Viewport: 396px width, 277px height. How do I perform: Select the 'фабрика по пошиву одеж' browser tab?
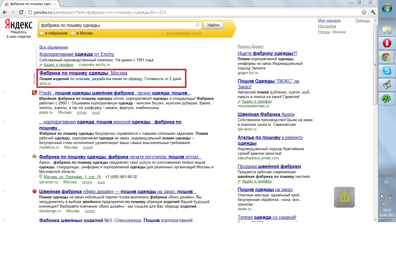pyautogui.click(x=31, y=4)
